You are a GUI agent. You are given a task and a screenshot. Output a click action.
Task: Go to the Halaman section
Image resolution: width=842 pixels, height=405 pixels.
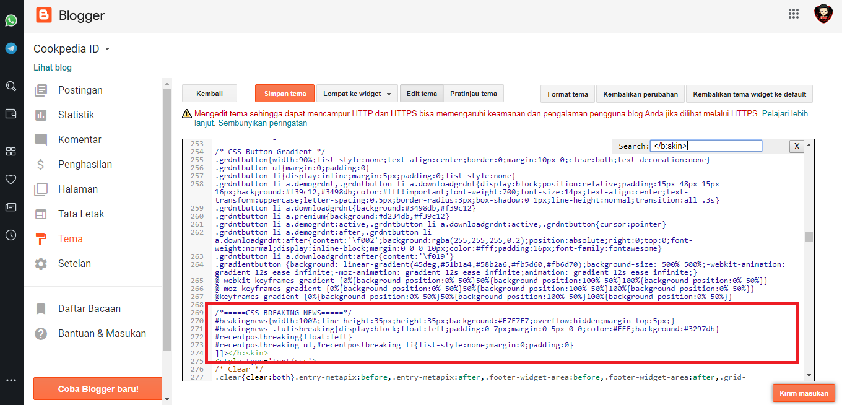point(78,189)
